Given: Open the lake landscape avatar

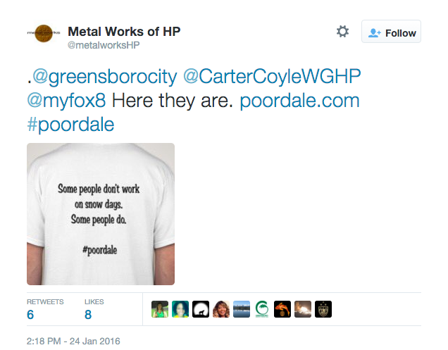Looking at the screenshot, I should click(x=242, y=309).
